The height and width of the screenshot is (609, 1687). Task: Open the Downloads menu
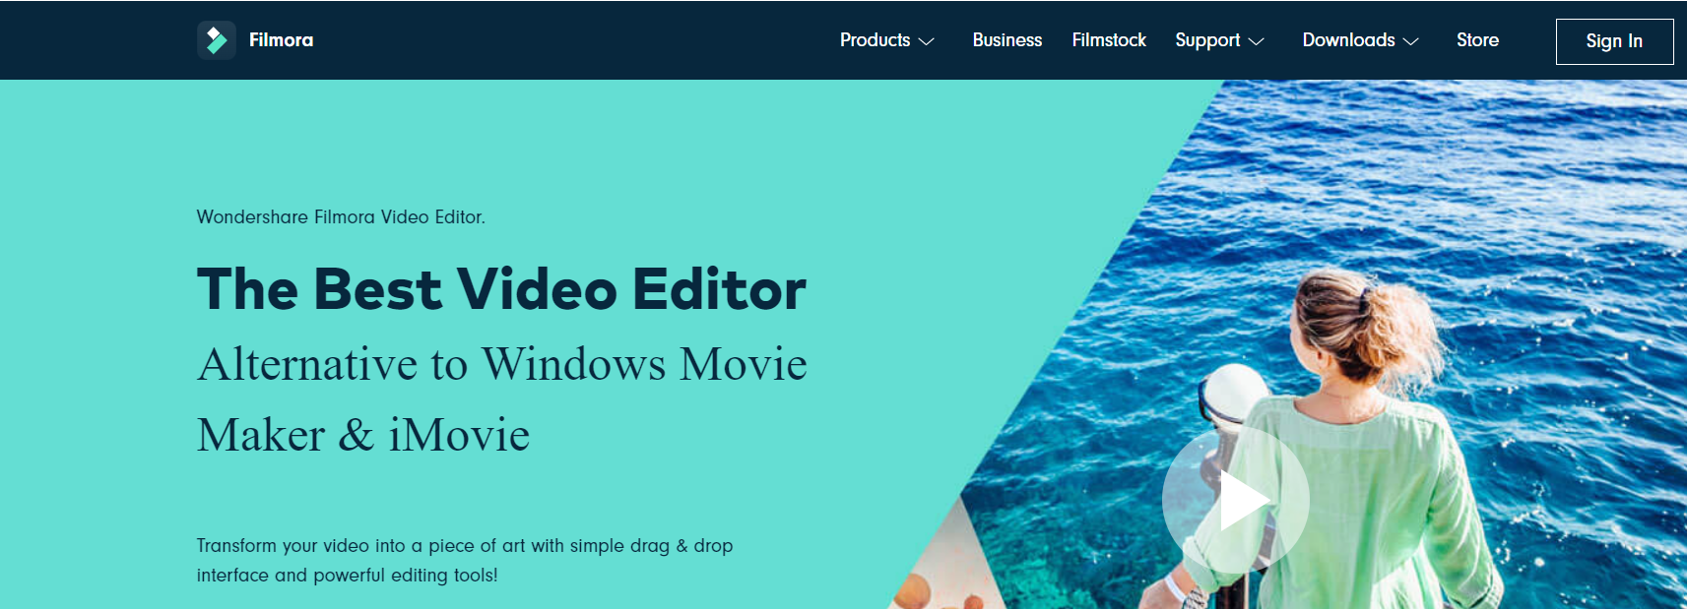1348,40
